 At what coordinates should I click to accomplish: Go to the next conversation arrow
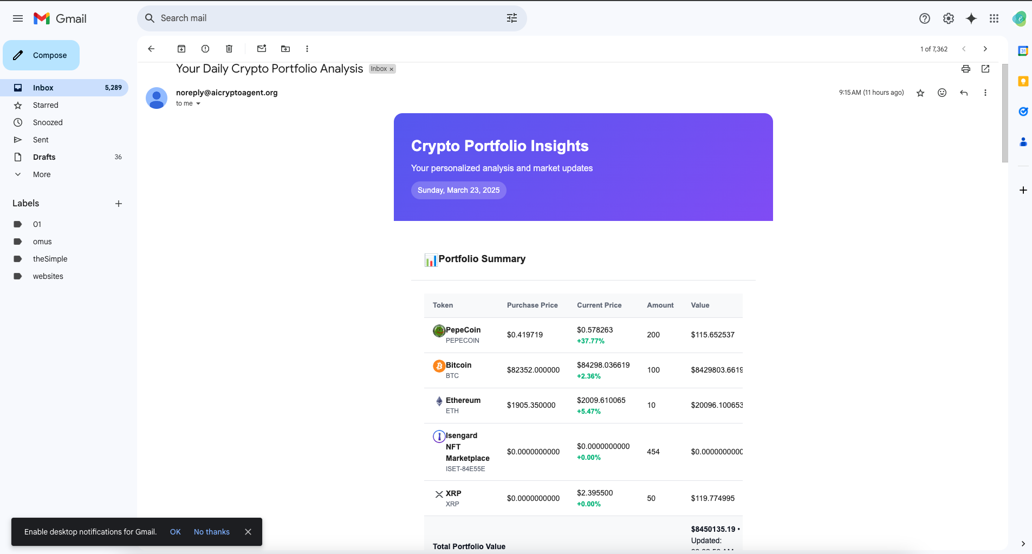(985, 49)
